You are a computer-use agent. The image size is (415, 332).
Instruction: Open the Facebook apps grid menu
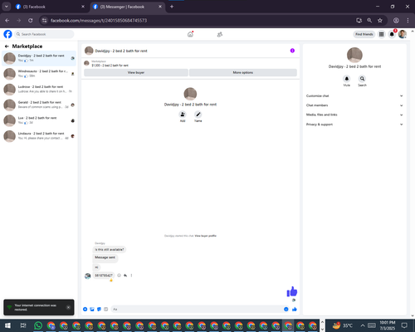pos(381,34)
